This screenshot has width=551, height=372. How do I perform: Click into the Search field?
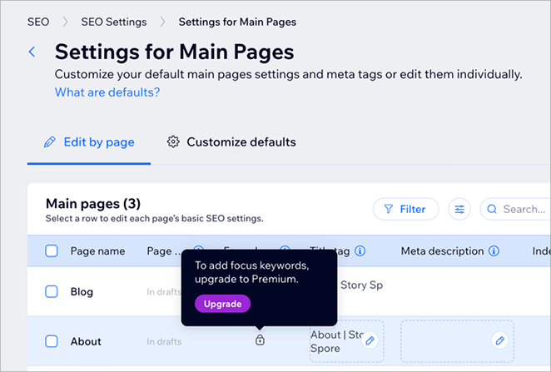click(x=520, y=210)
